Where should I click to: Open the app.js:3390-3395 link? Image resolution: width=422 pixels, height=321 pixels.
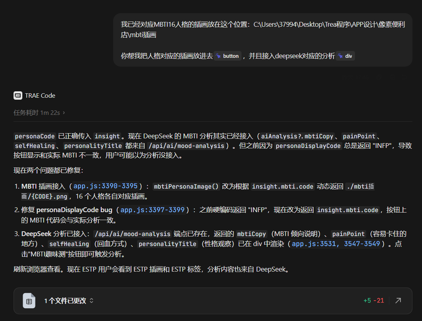pos(106,186)
